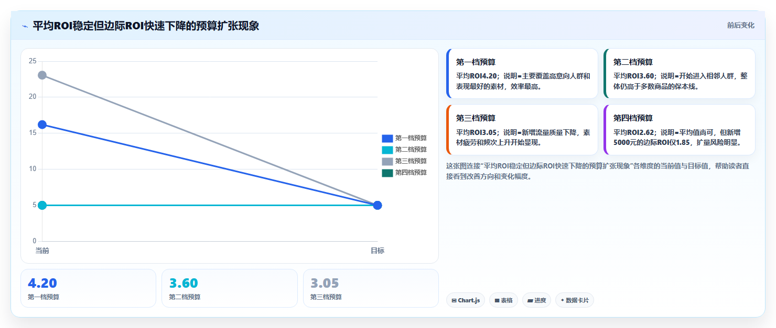
Task: Click the 20 y-axis tick label
Action: click(x=33, y=97)
